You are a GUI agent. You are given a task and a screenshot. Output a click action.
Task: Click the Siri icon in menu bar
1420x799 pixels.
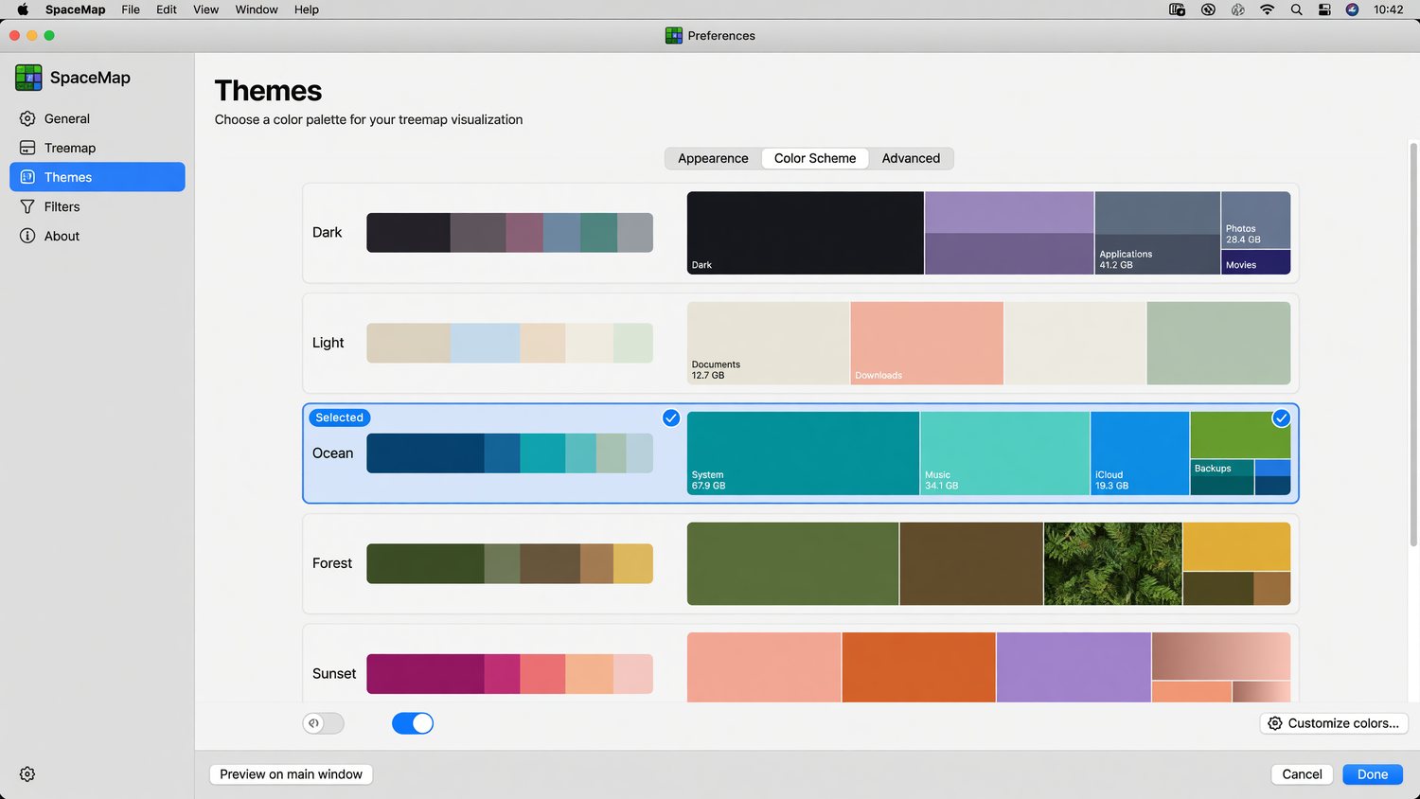point(1352,9)
